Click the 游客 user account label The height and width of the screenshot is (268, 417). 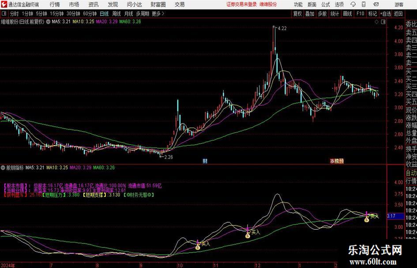399,4
